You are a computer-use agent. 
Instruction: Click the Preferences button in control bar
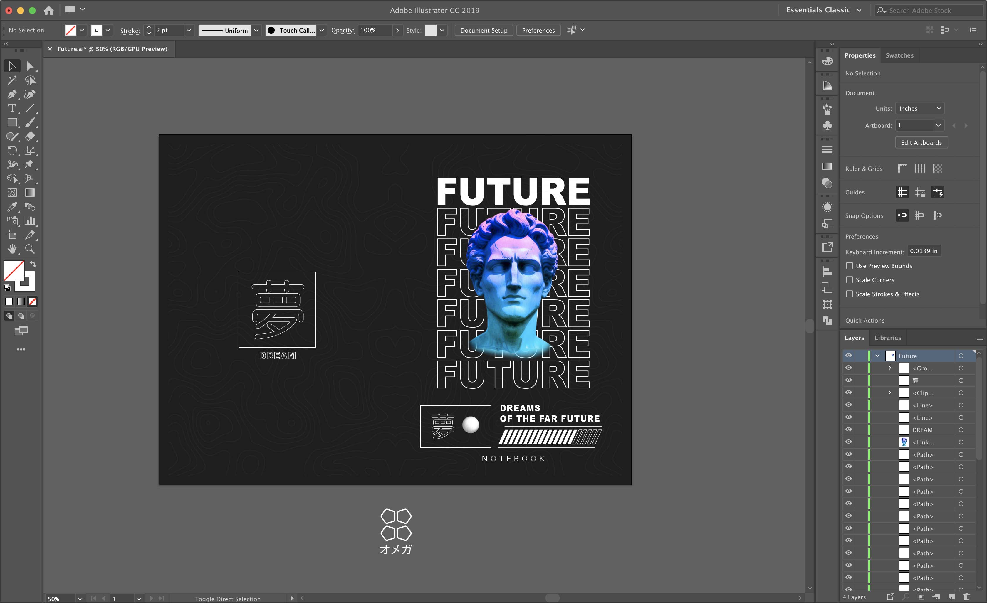pyautogui.click(x=538, y=30)
